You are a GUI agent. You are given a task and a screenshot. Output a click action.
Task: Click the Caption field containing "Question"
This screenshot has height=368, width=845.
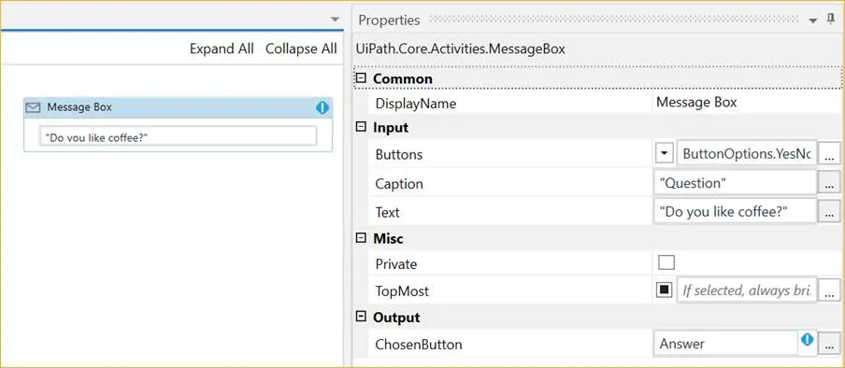coord(735,183)
